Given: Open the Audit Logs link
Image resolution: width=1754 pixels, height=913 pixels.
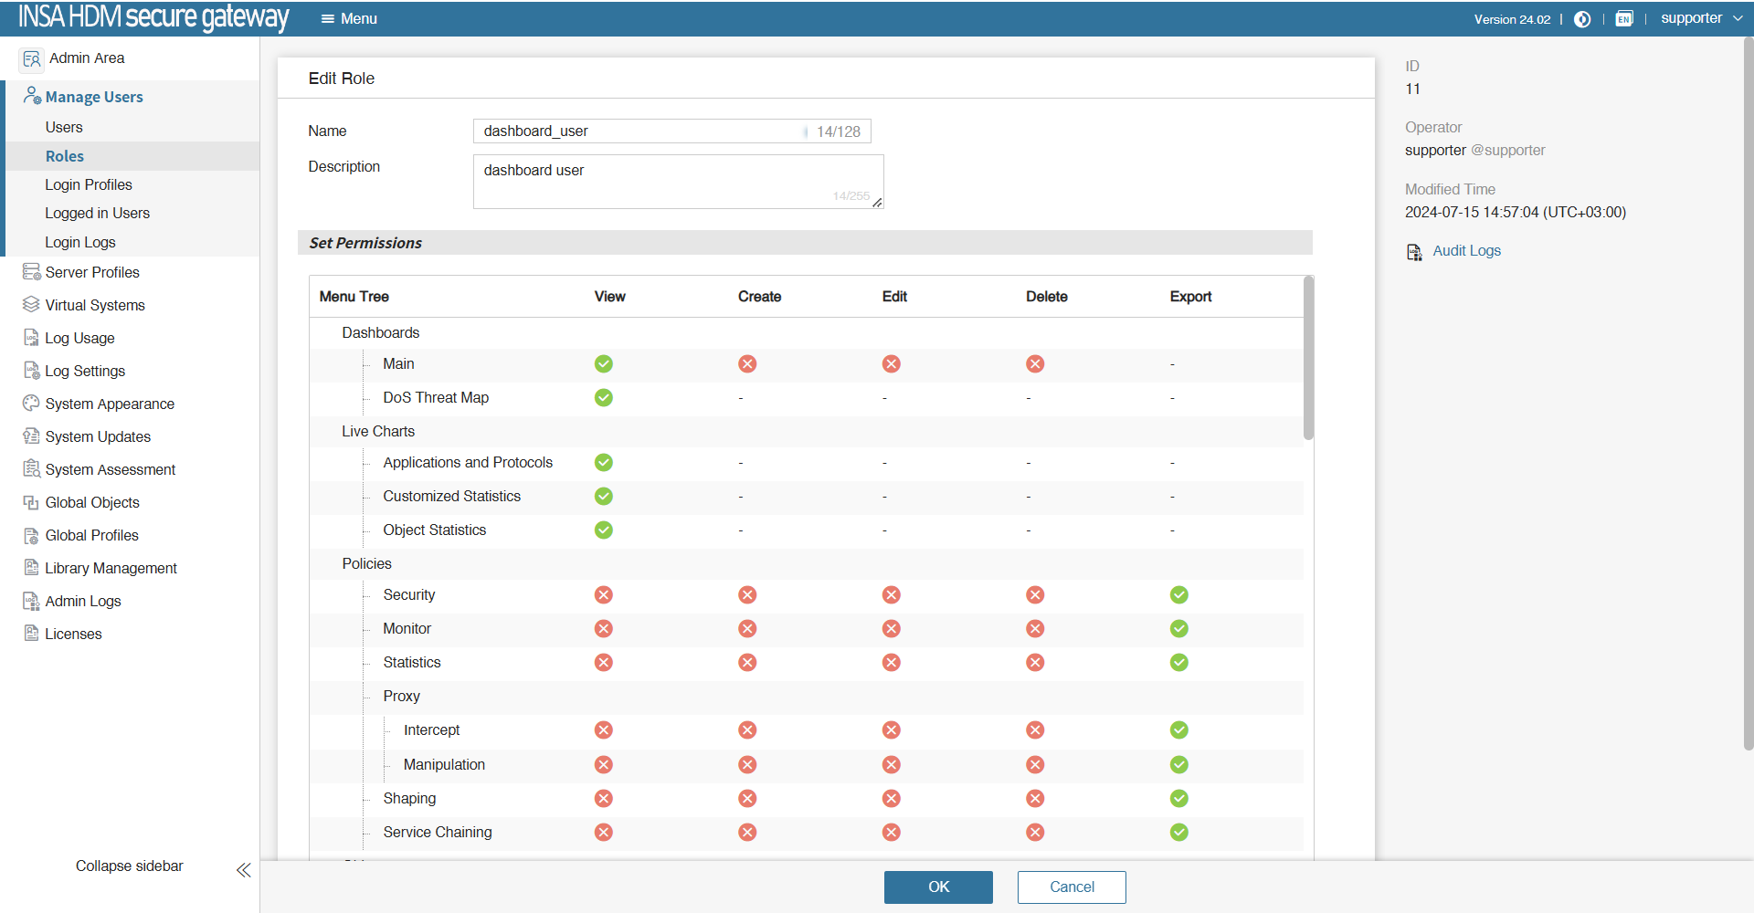Looking at the screenshot, I should click(1465, 251).
